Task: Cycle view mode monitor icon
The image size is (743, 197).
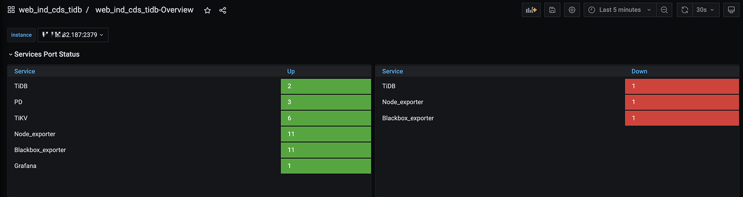Action: click(731, 10)
